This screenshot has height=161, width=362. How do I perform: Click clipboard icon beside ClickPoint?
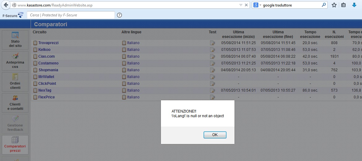(x=35, y=84)
